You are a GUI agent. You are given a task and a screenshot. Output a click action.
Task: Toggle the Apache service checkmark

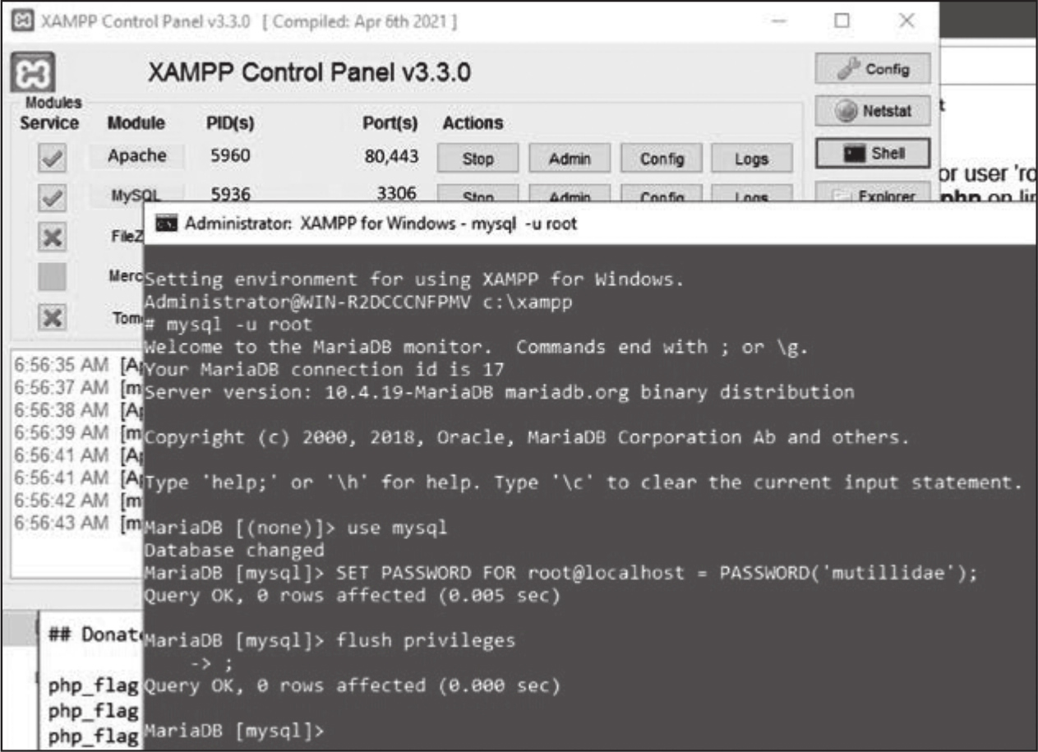pyautogui.click(x=52, y=159)
